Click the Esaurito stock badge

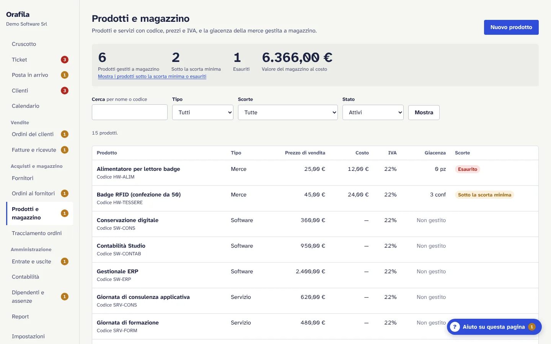tap(467, 169)
